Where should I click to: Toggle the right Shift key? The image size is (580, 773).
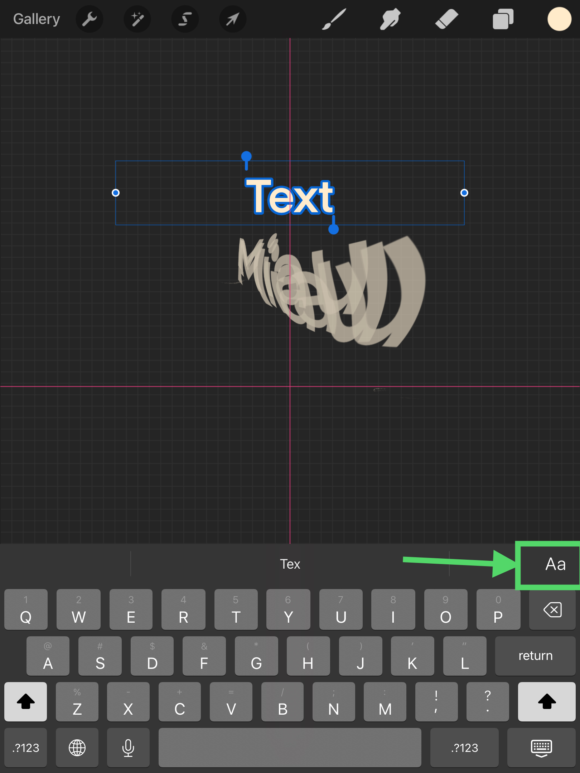coord(546,701)
